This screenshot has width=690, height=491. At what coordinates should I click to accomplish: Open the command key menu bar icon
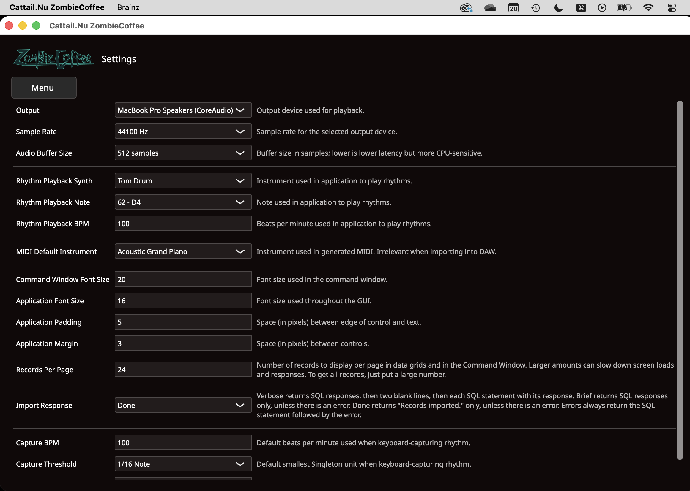click(x=581, y=7)
